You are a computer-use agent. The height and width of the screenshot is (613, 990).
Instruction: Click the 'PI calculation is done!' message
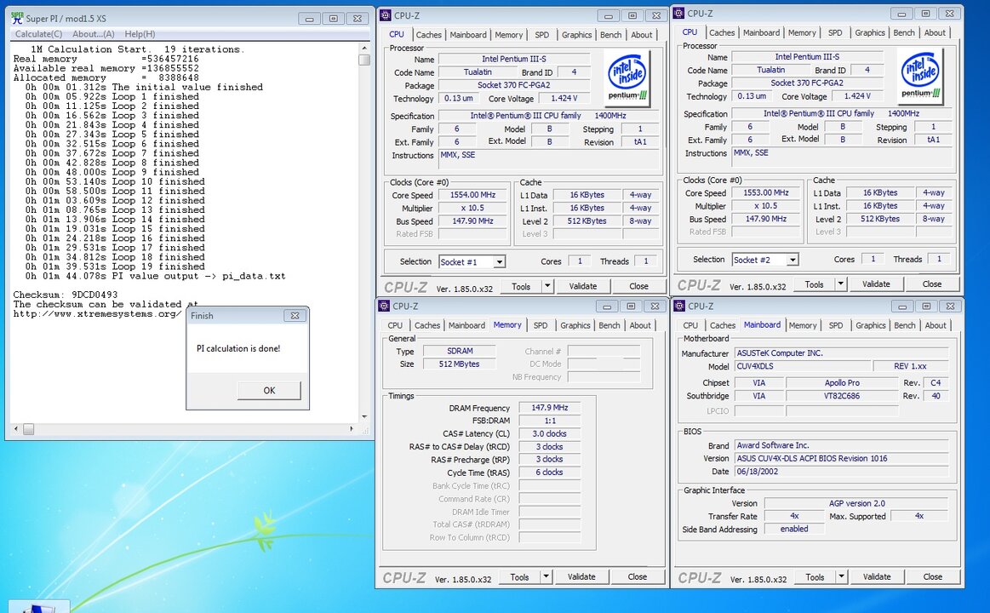[x=238, y=348]
